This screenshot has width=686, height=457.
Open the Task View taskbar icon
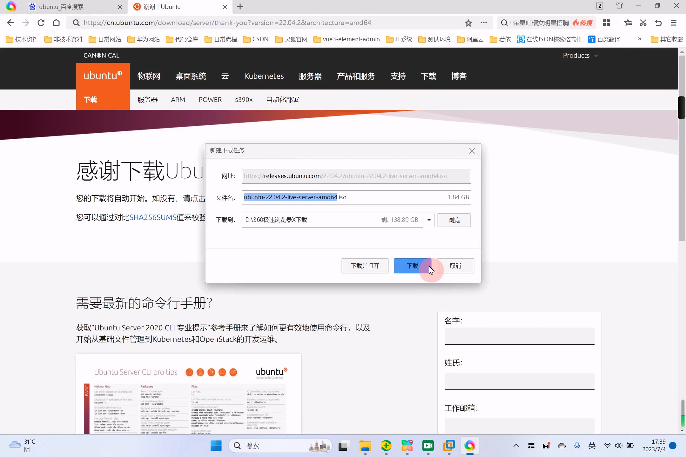click(344, 446)
